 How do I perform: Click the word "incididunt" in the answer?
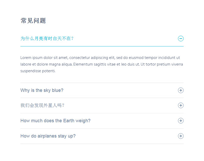click(x=167, y=58)
